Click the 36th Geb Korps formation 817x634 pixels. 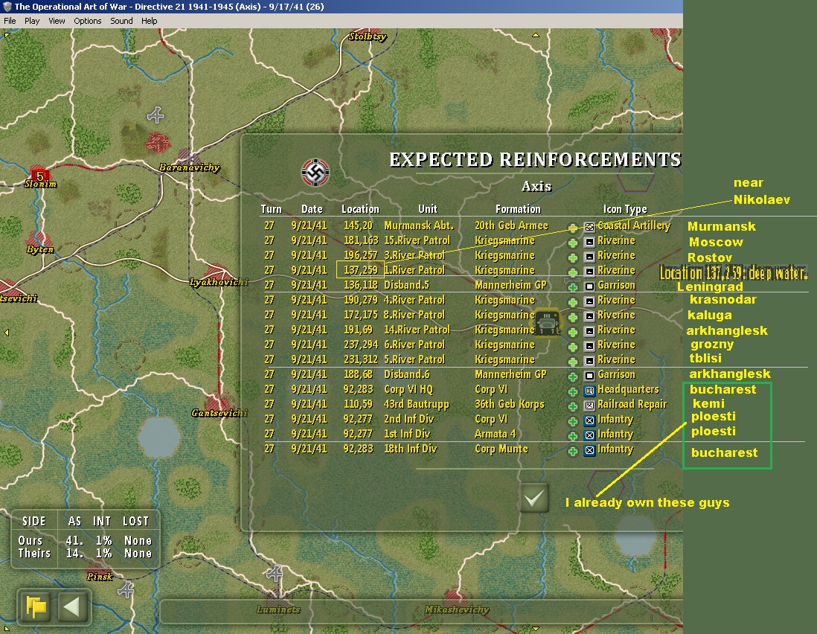[x=509, y=404]
